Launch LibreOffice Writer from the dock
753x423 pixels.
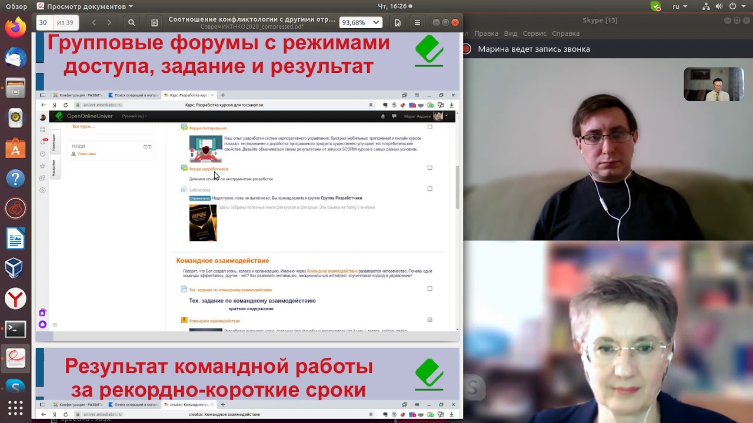(15, 239)
